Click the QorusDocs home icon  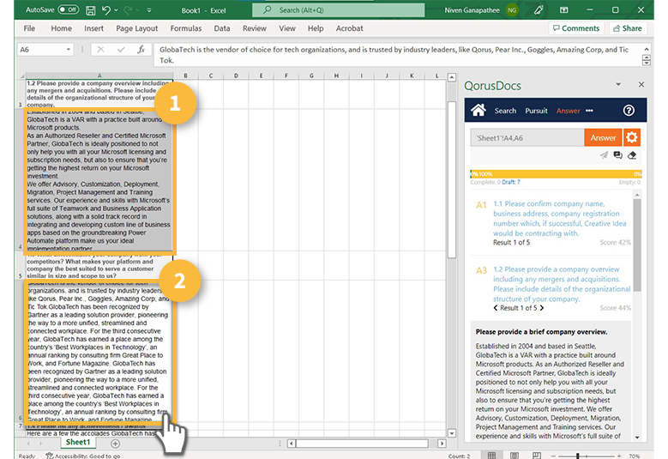[478, 111]
